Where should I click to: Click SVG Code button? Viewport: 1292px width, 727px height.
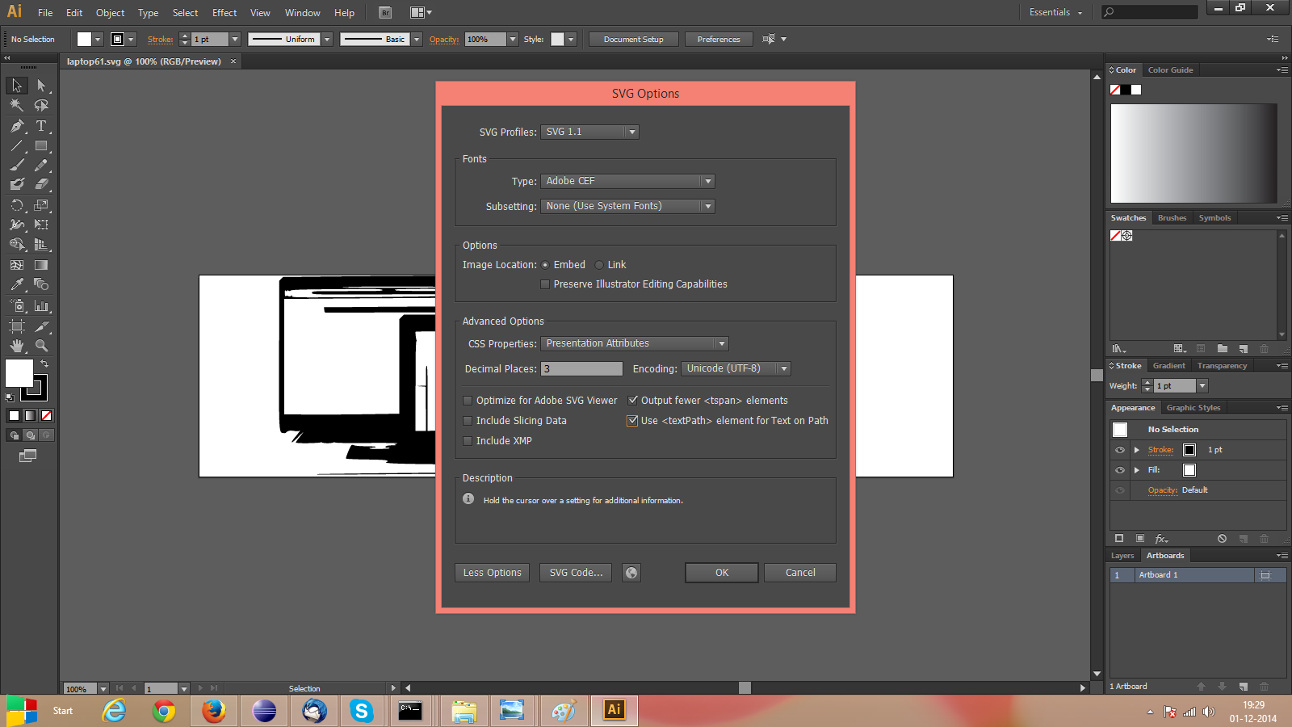click(x=576, y=573)
